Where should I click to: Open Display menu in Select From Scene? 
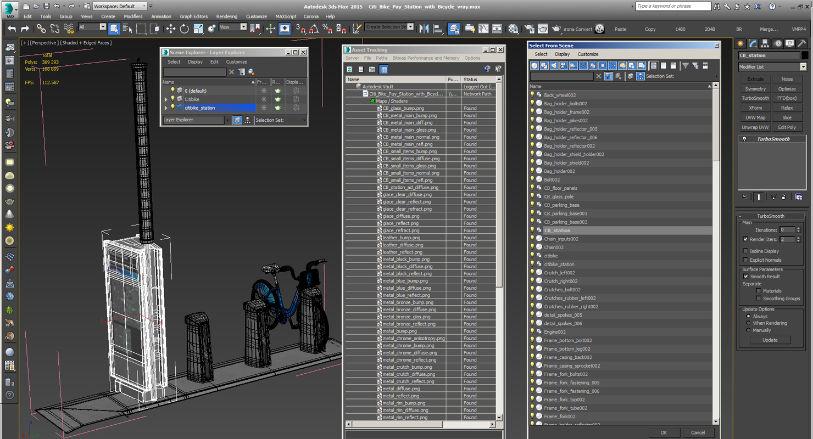pyautogui.click(x=562, y=54)
